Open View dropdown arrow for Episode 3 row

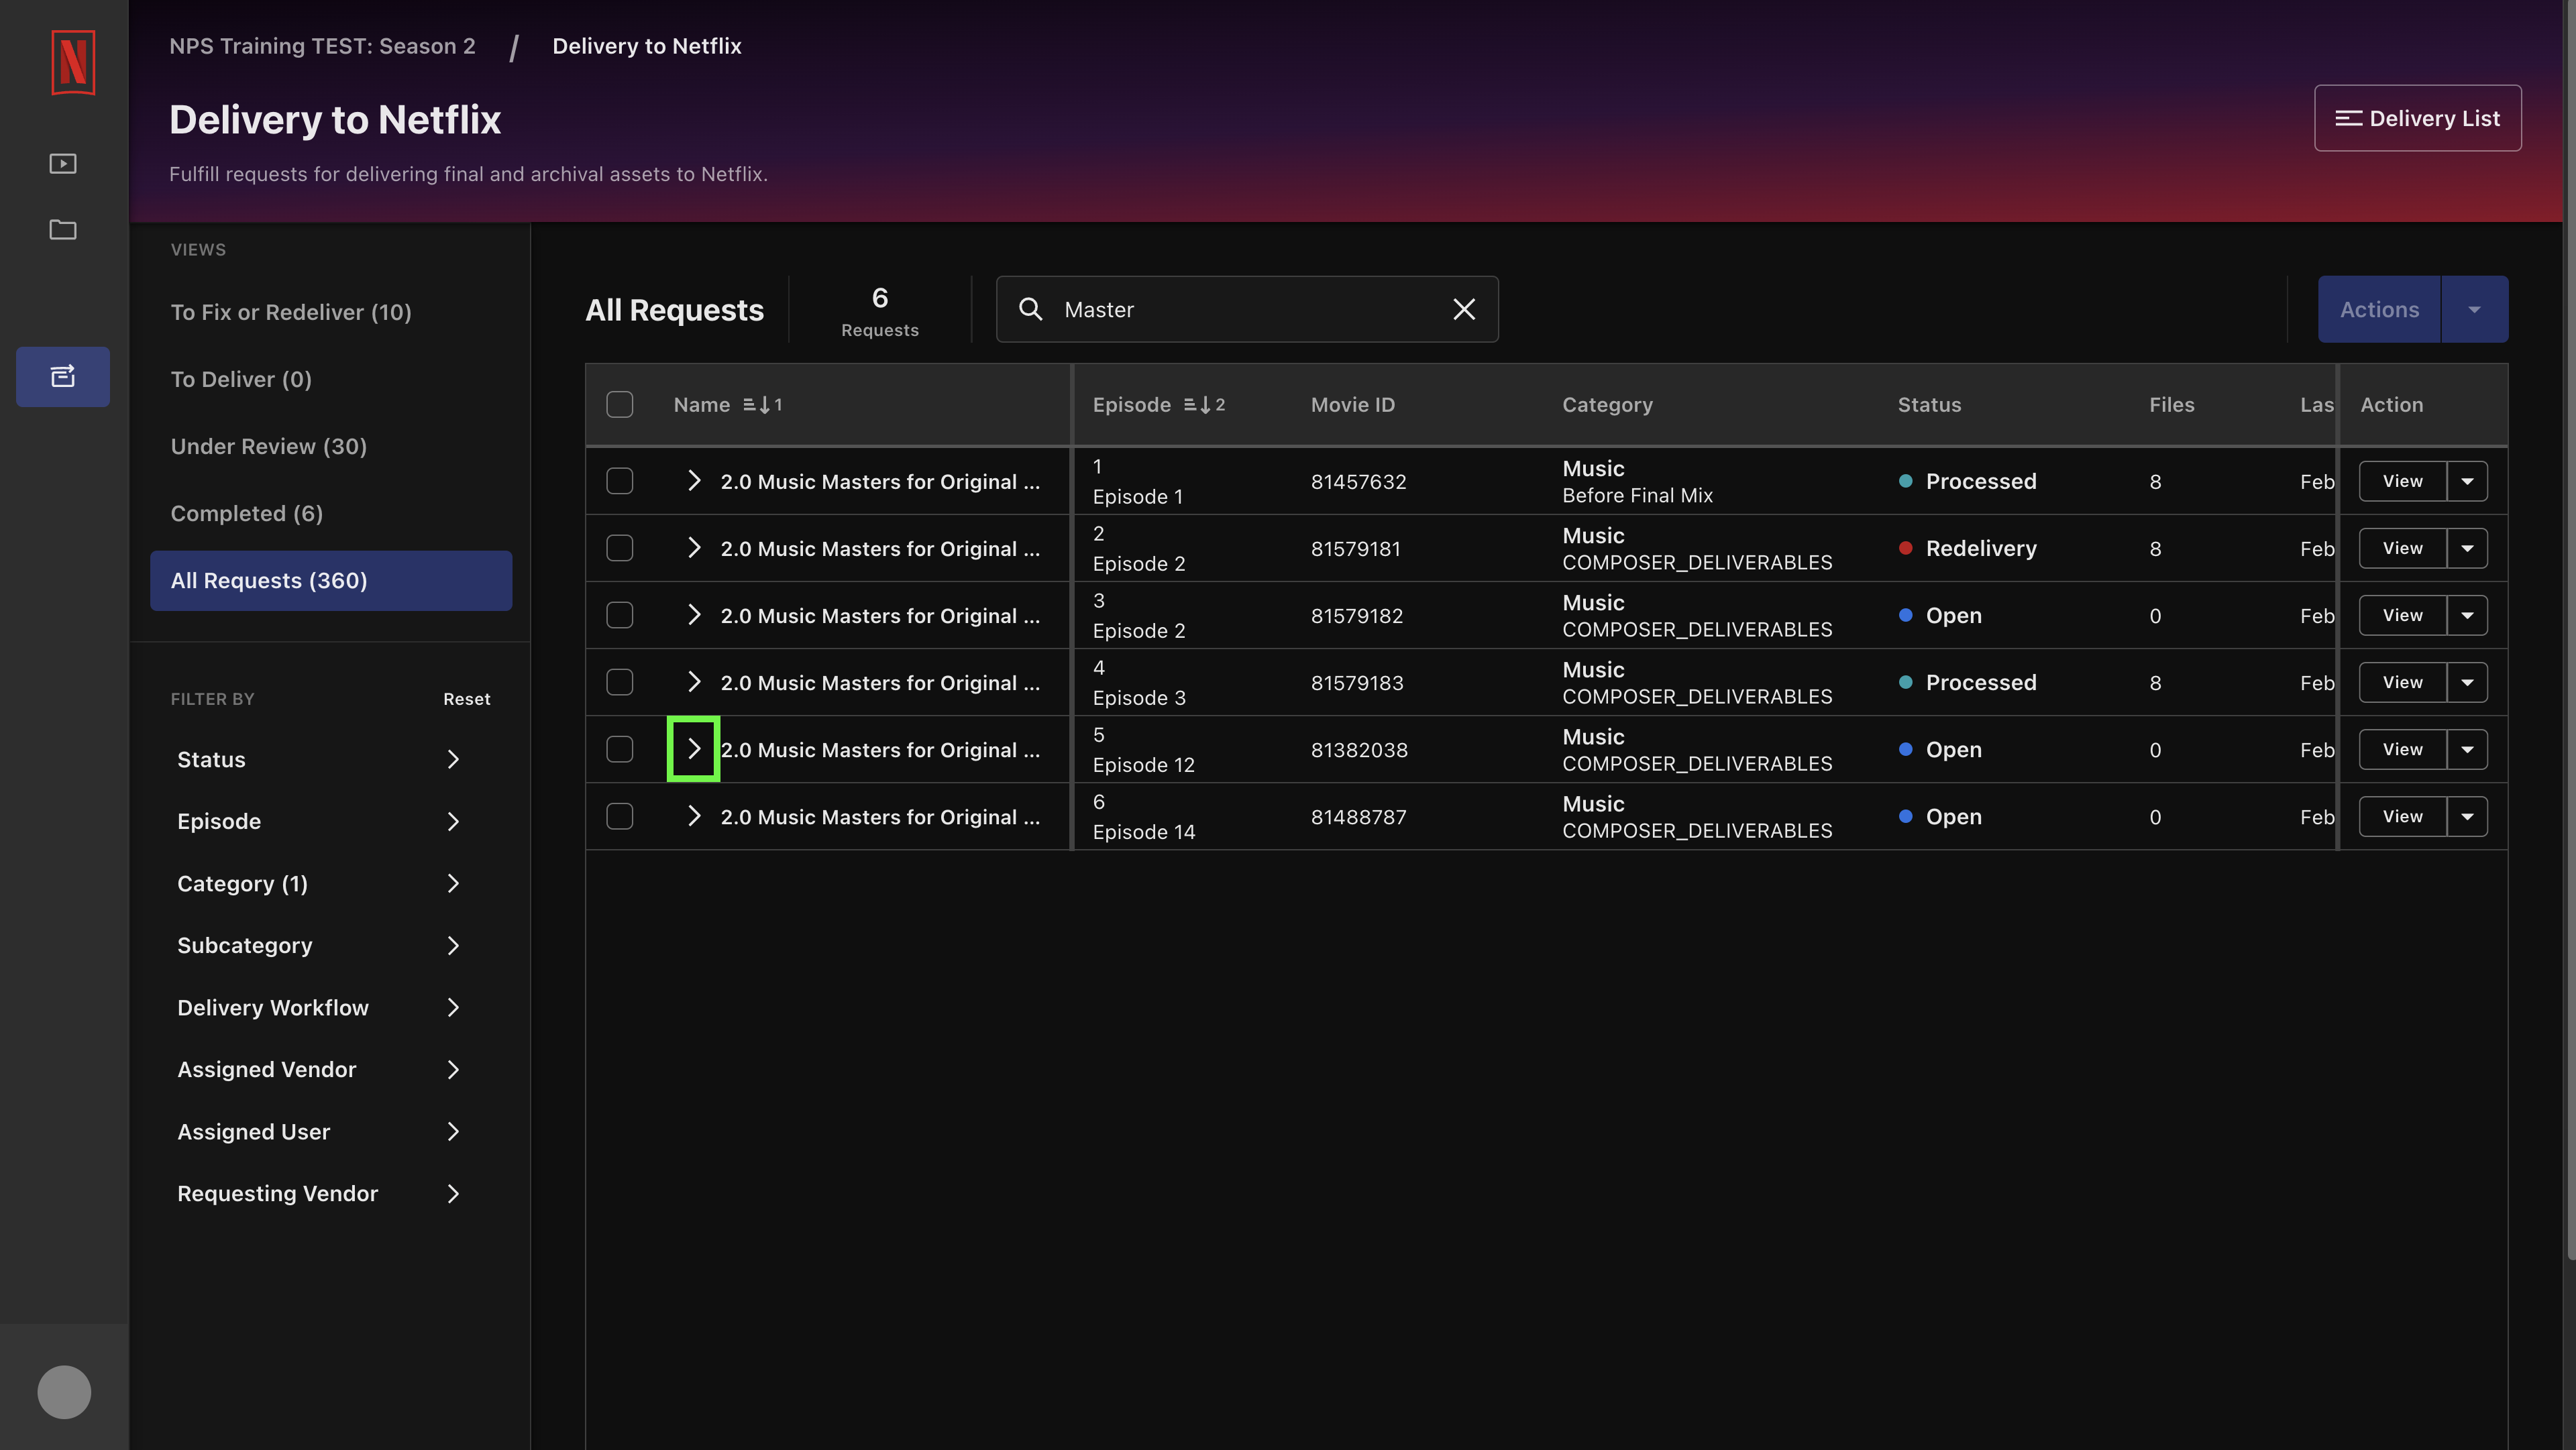(x=2467, y=682)
